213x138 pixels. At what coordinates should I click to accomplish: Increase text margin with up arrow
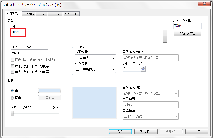143,67
